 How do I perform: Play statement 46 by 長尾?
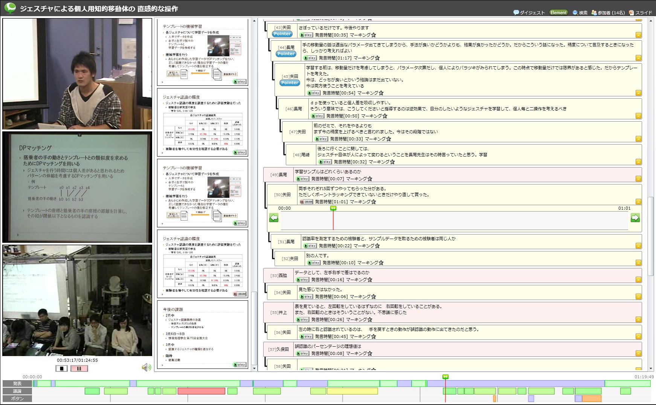click(317, 116)
